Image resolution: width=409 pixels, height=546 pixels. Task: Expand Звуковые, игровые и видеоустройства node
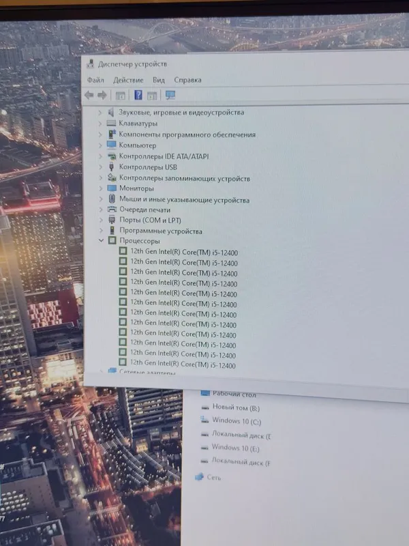100,112
